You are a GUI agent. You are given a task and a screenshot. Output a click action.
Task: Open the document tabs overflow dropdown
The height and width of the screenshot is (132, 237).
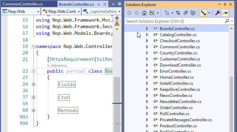113,4
